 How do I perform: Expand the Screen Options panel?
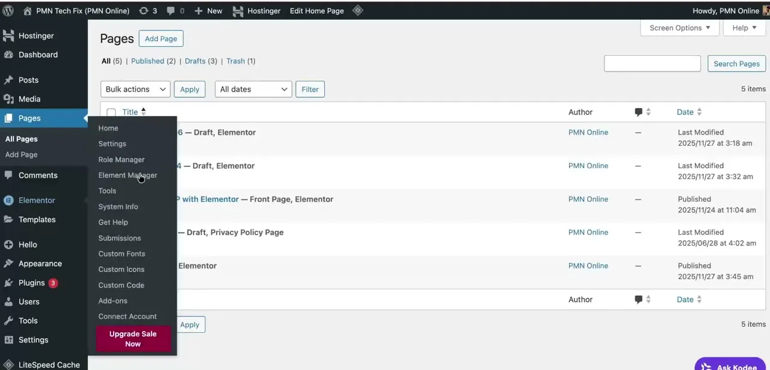coord(680,28)
